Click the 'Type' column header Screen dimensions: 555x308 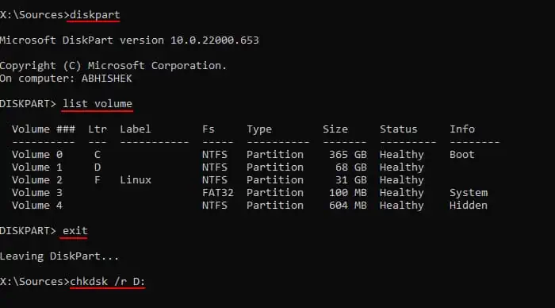259,129
